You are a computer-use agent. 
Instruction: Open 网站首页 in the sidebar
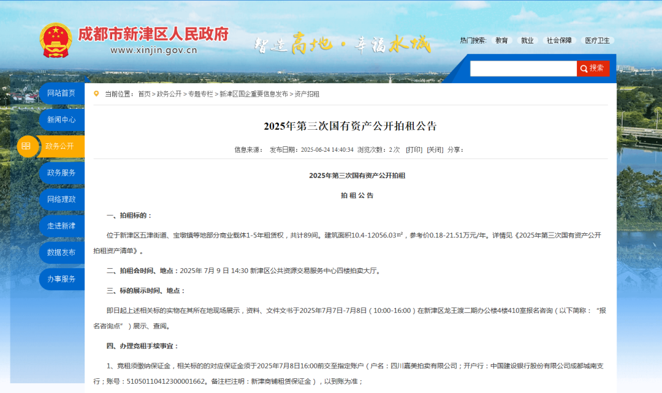click(x=61, y=93)
